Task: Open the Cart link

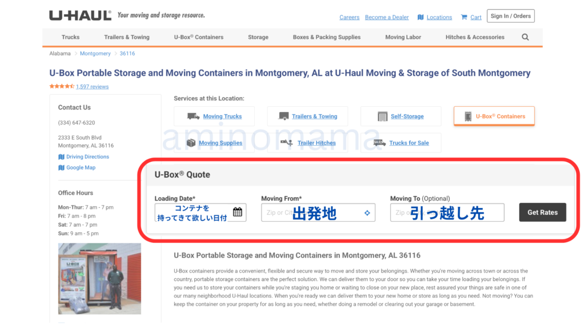Action: [476, 17]
